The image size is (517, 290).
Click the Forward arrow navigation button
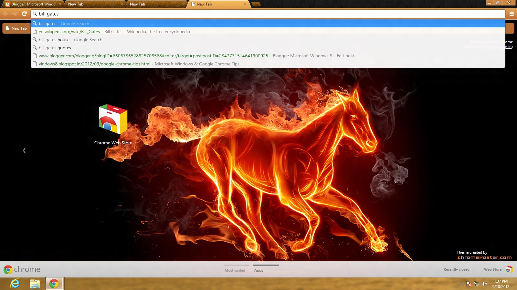15,14
